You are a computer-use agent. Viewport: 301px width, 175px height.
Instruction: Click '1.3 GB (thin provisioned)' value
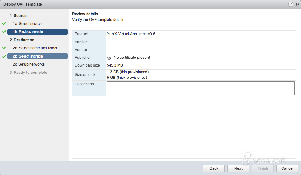point(128,72)
